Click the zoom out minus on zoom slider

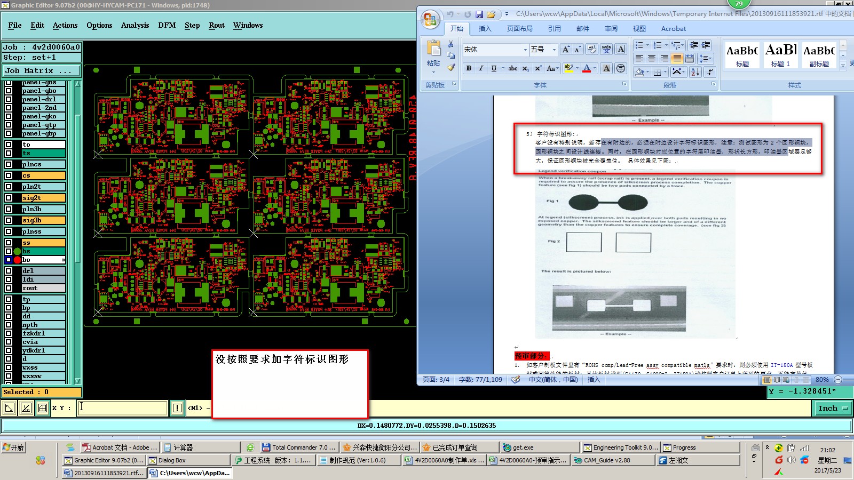click(x=838, y=380)
